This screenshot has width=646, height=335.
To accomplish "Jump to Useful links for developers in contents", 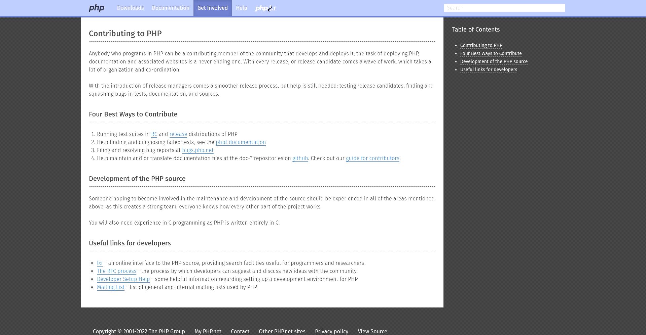I will 489,69.
